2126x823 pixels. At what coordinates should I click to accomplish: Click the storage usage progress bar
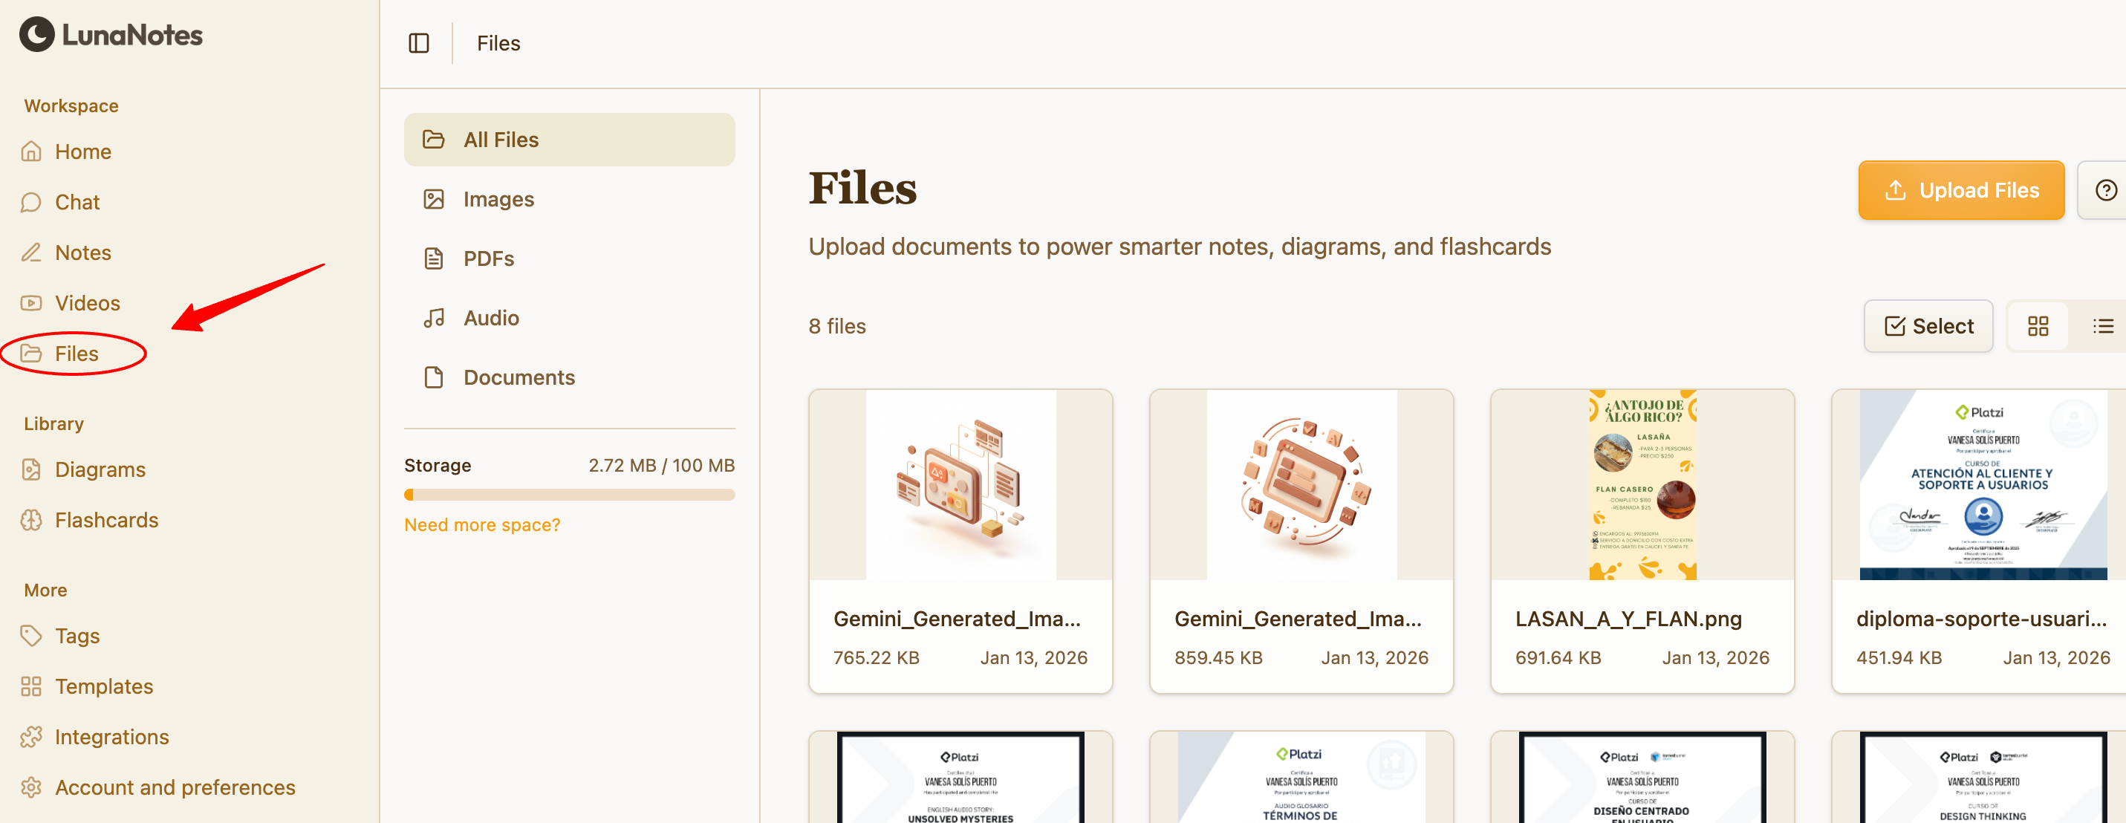click(x=568, y=495)
